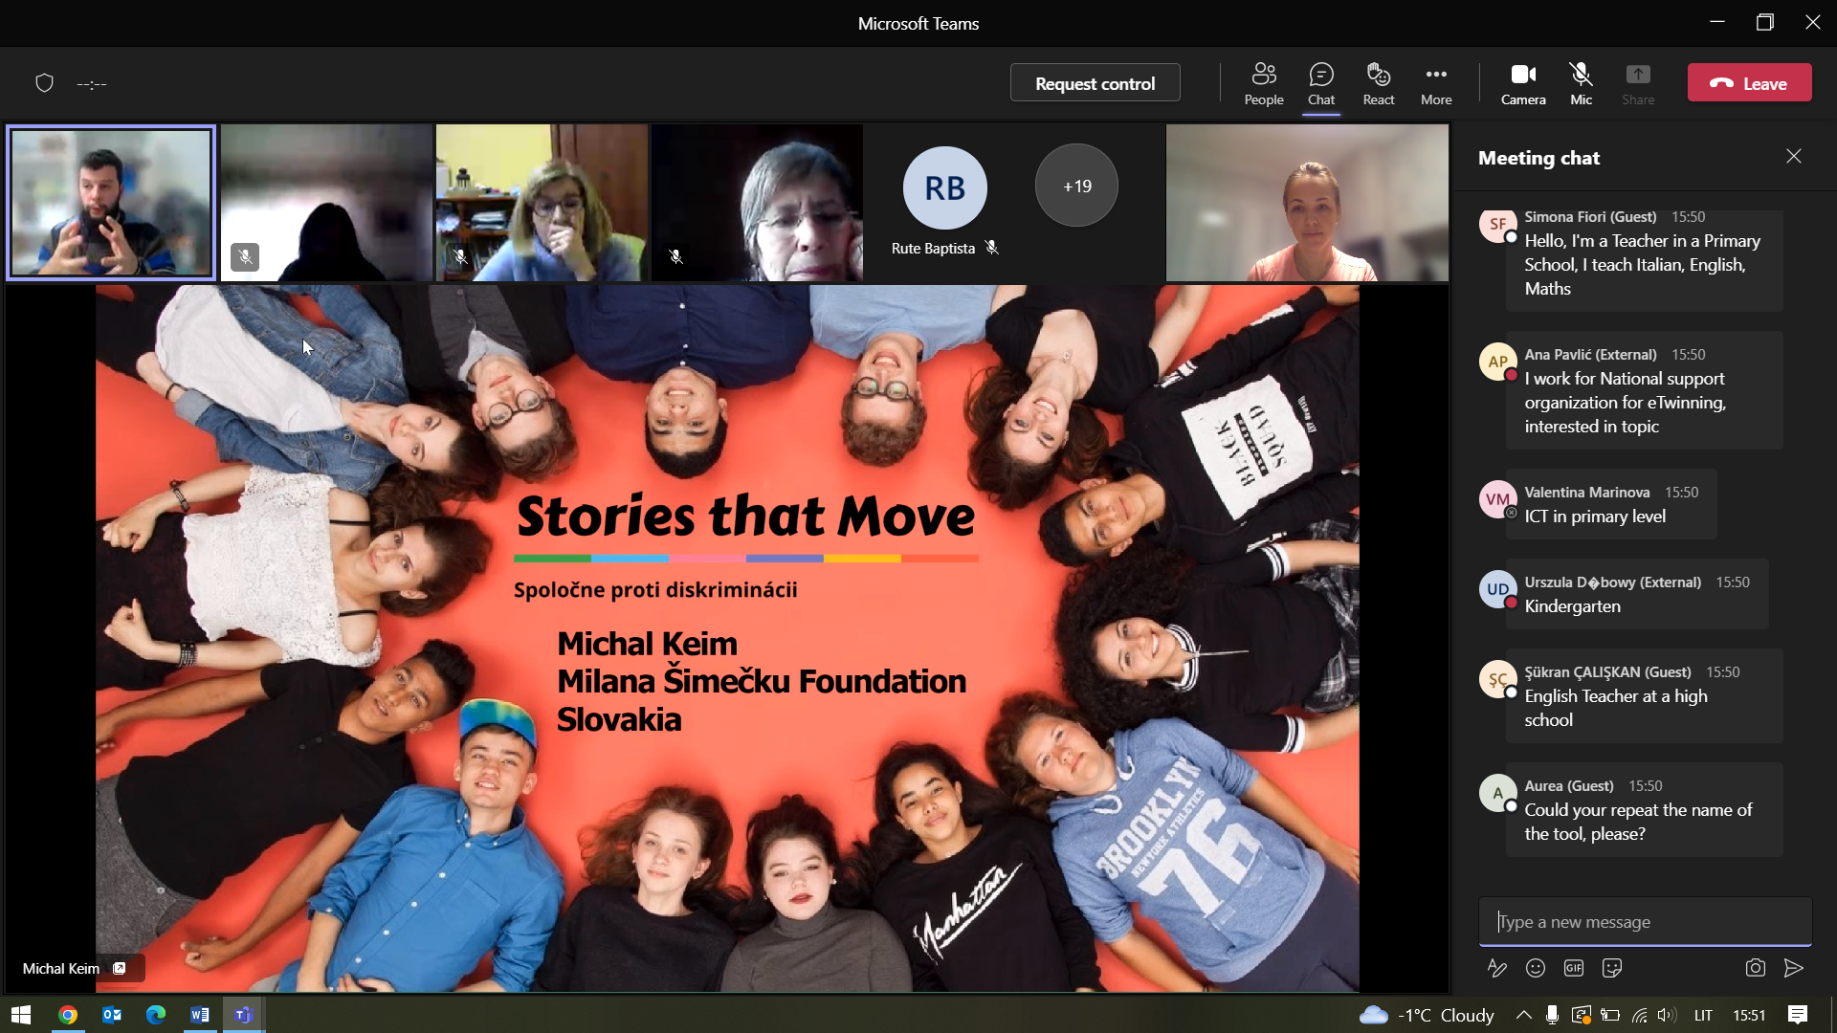Open the People participants panel
Image resolution: width=1837 pixels, height=1033 pixels.
pos(1264,84)
